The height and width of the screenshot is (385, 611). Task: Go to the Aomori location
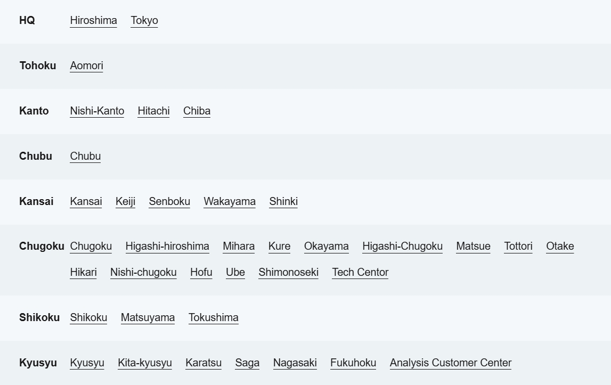(86, 65)
